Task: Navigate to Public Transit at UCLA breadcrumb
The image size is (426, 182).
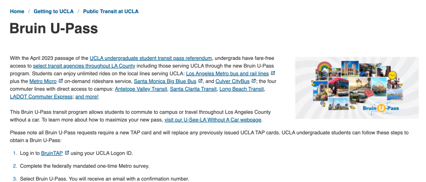Action: coord(111,11)
